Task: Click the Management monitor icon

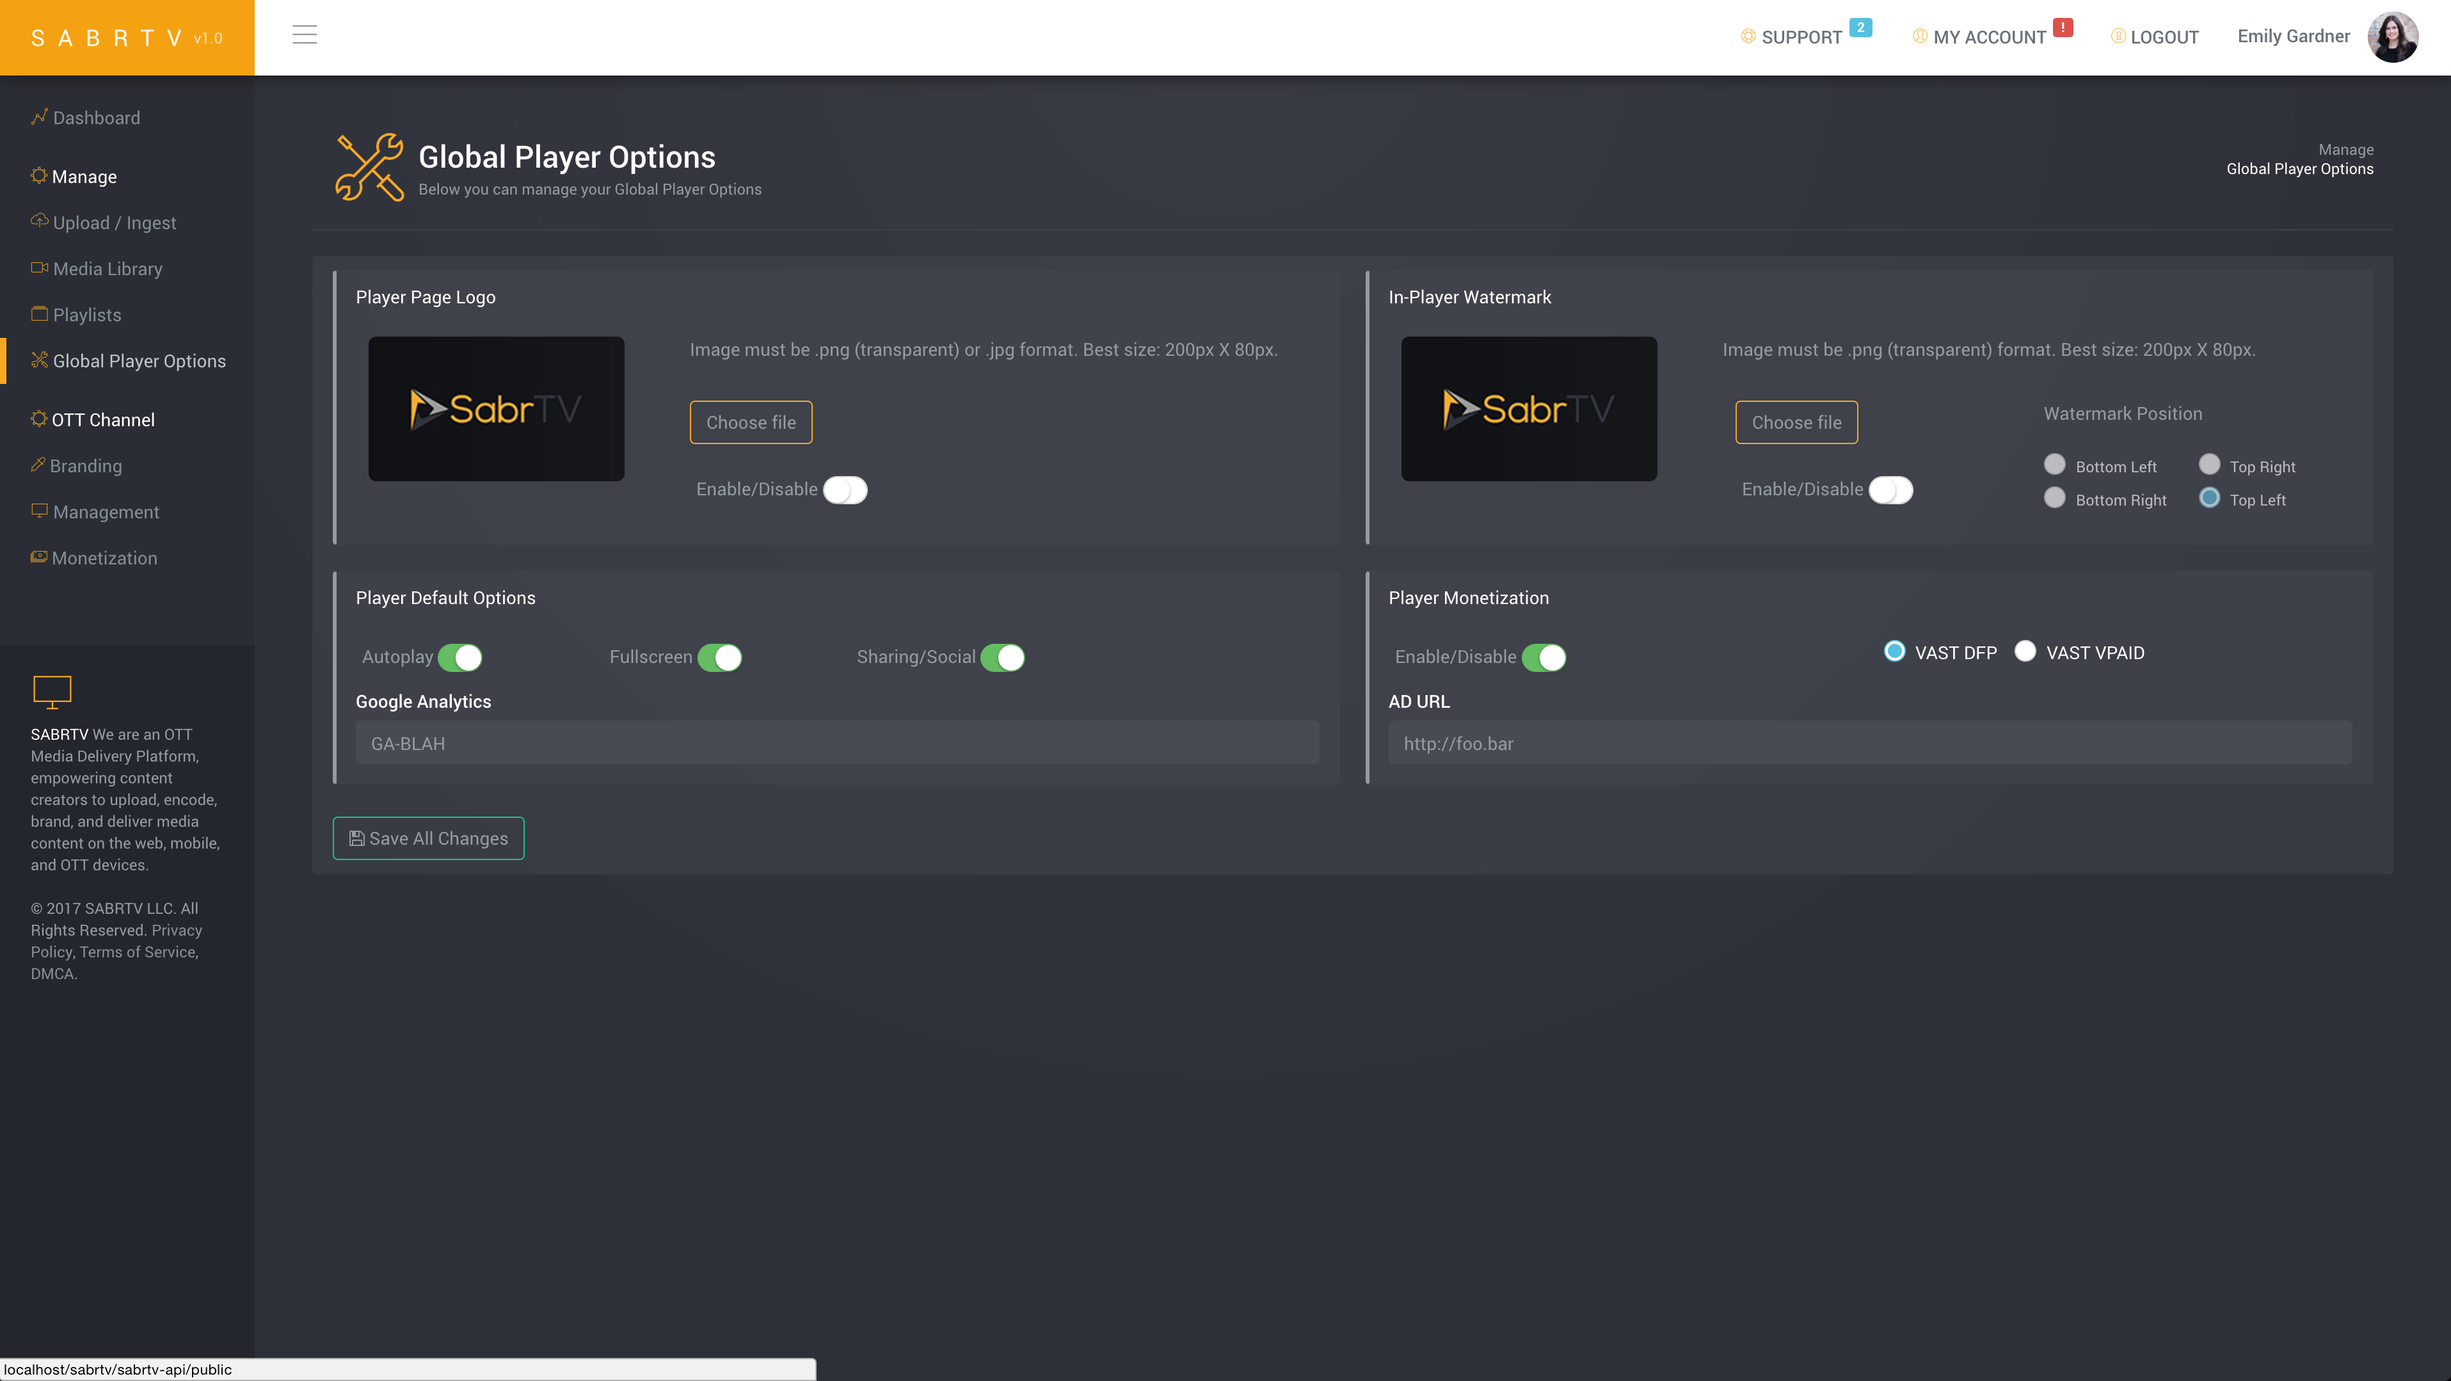Action: point(39,510)
